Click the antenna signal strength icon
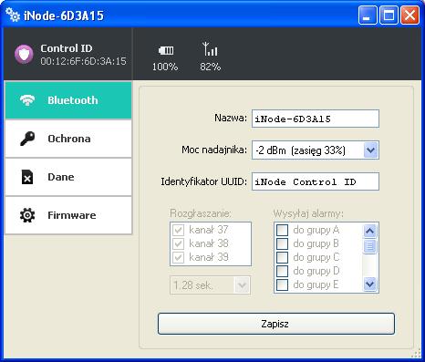 pyautogui.click(x=210, y=48)
